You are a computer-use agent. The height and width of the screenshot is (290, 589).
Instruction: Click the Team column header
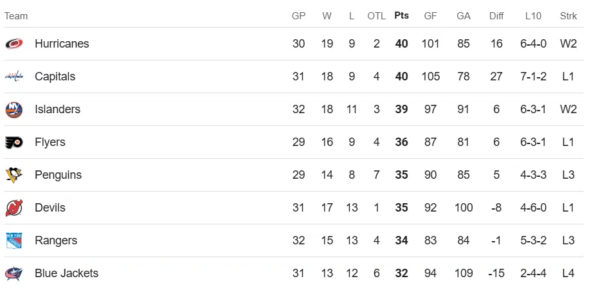click(x=16, y=15)
